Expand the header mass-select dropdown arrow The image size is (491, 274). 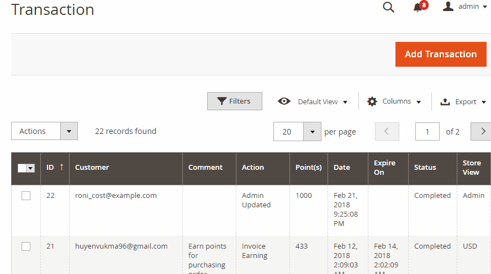(x=30, y=168)
